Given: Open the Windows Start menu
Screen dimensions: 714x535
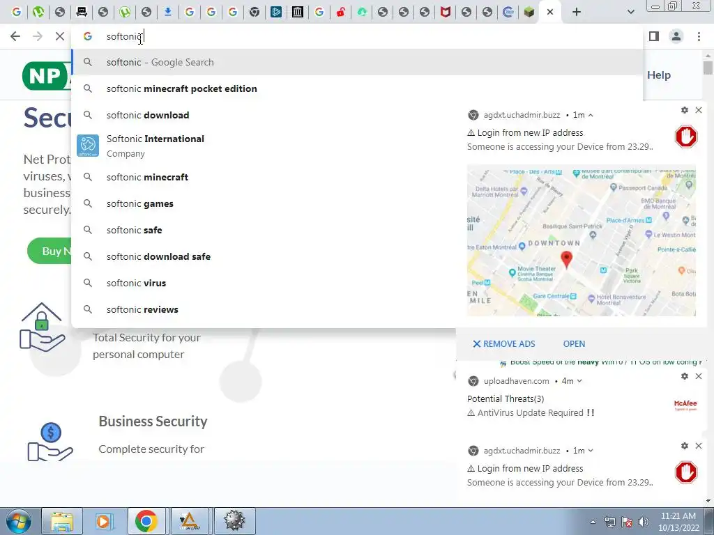Looking at the screenshot, I should (x=18, y=521).
